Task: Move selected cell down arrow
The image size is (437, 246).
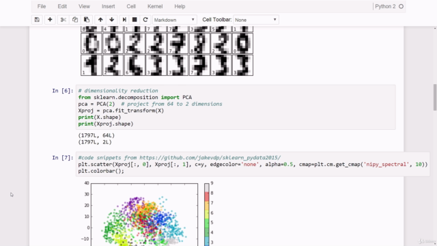Action: coord(112,20)
